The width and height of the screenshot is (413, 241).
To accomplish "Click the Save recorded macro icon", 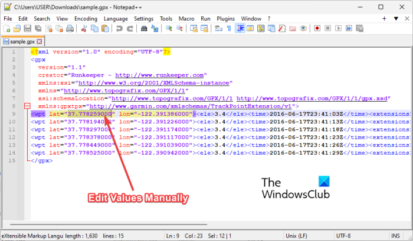I will [359, 28].
